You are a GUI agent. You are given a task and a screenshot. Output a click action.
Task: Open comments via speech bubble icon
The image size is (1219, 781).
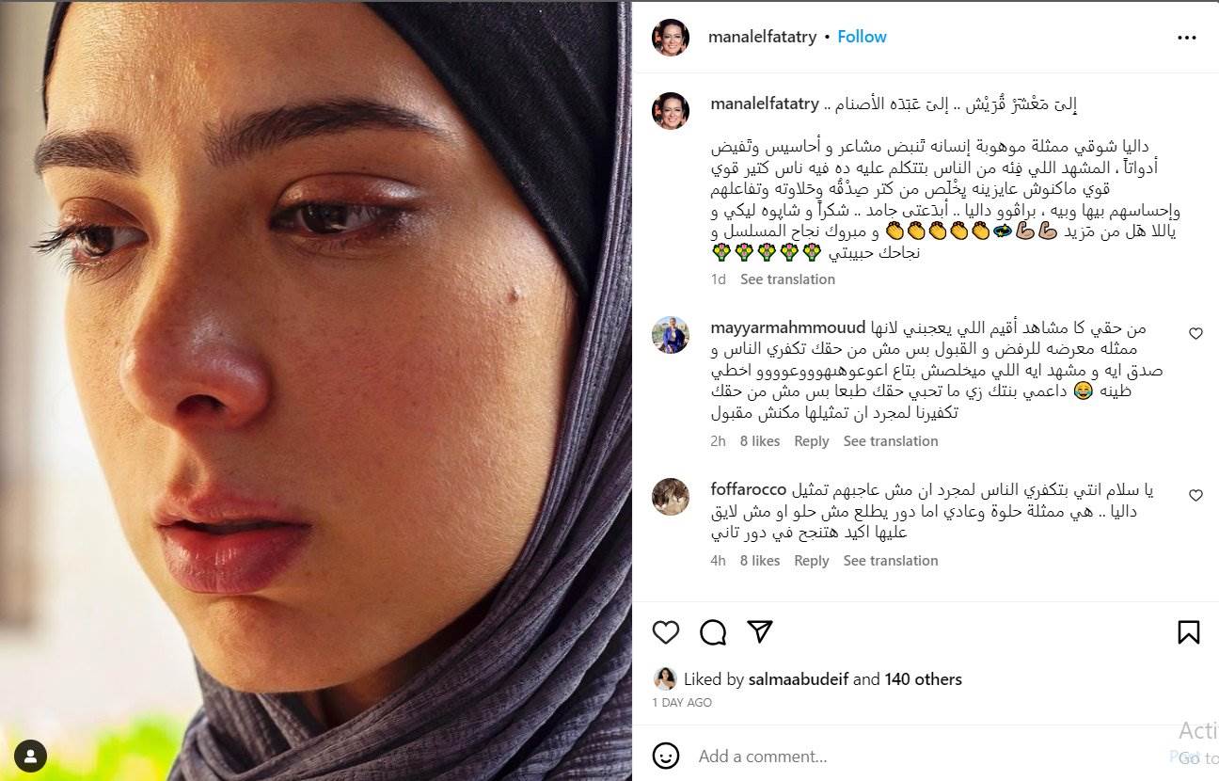point(714,632)
